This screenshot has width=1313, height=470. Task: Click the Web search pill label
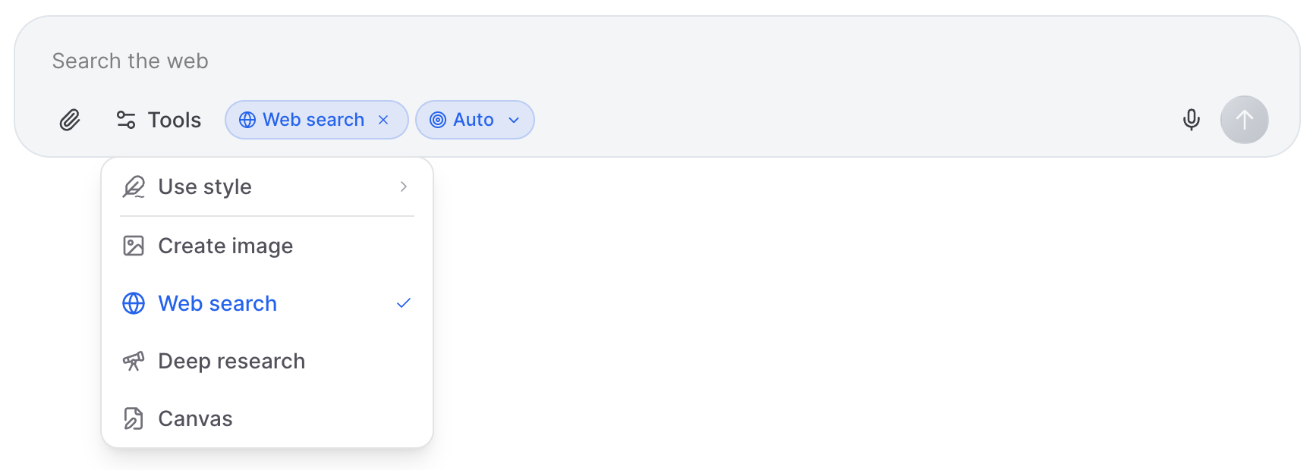point(313,119)
